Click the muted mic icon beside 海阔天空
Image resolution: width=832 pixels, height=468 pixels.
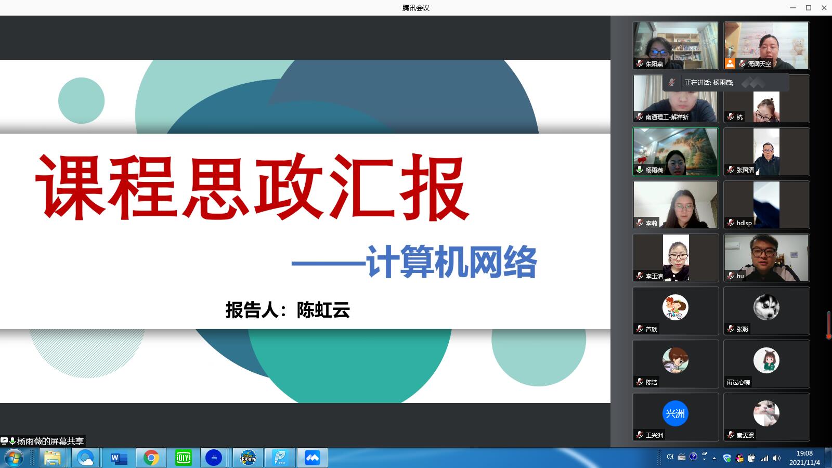click(x=742, y=63)
